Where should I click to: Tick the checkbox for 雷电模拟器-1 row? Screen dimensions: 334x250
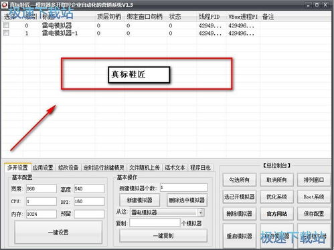pos(6,33)
